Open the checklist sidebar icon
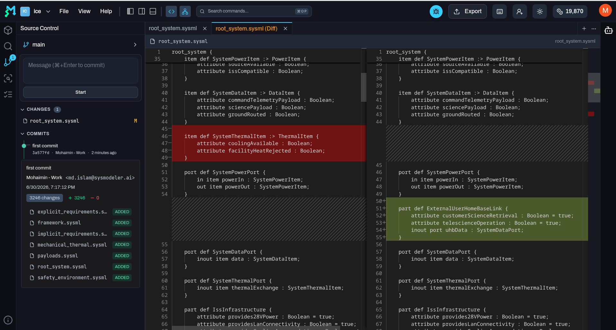 click(8, 94)
